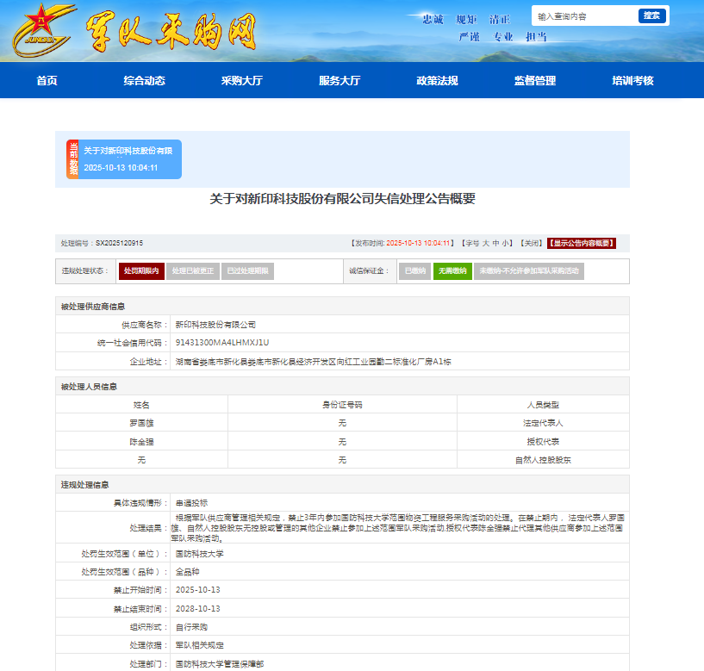Focus the 输入查询内容 search input field

coord(583,16)
